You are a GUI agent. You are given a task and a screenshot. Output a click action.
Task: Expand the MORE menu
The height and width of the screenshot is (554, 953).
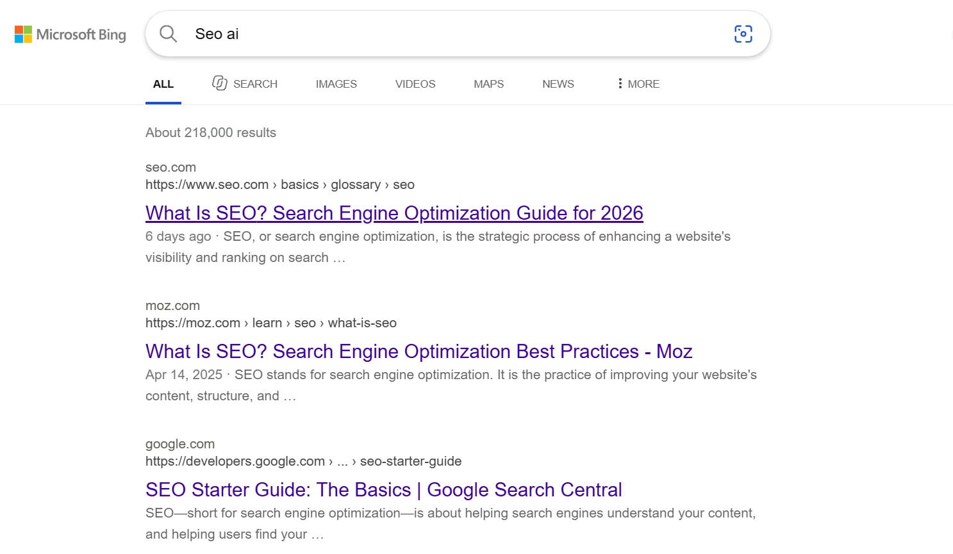coord(638,84)
